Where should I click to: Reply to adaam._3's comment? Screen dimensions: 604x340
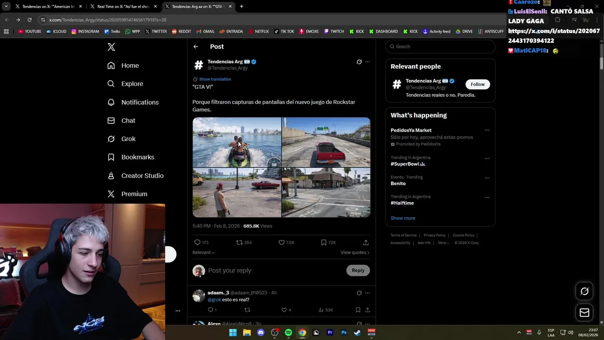pyautogui.click(x=211, y=310)
